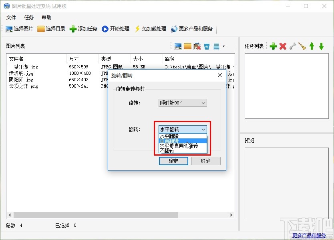Click the 选择目录 folder icon
334x240 pixels.
41,28
